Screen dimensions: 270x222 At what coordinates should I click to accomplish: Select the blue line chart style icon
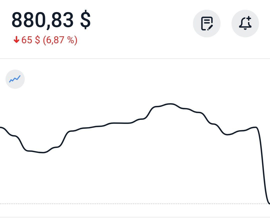(x=15, y=79)
